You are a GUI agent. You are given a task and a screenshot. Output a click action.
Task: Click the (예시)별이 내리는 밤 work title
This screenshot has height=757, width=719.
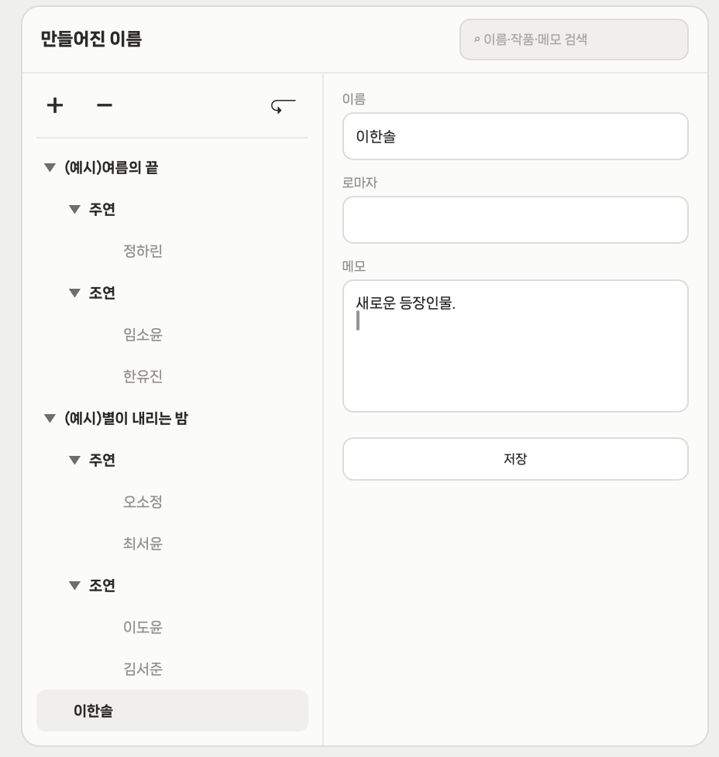(126, 418)
